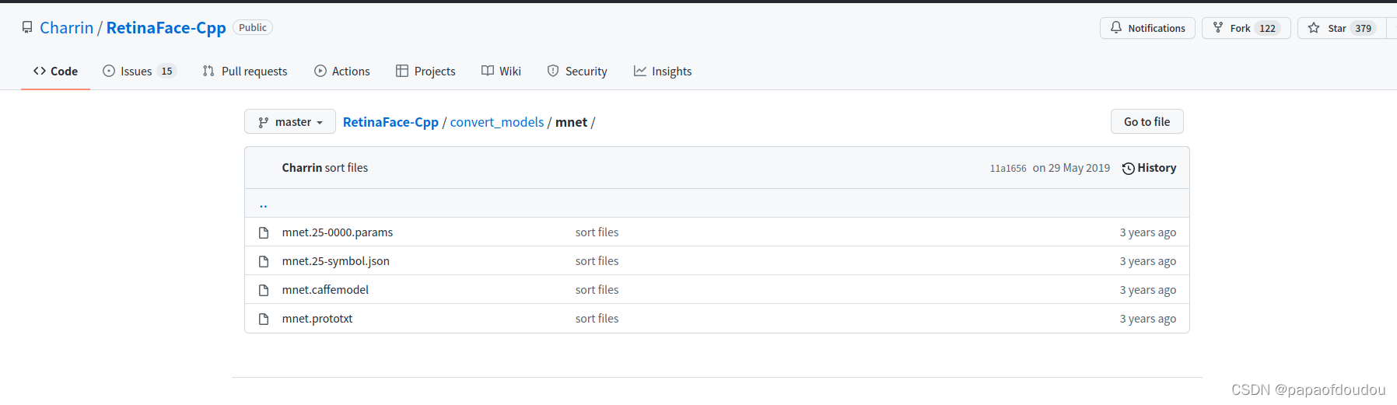Open the Pull requests tab
The width and height of the screenshot is (1397, 405).
point(244,71)
